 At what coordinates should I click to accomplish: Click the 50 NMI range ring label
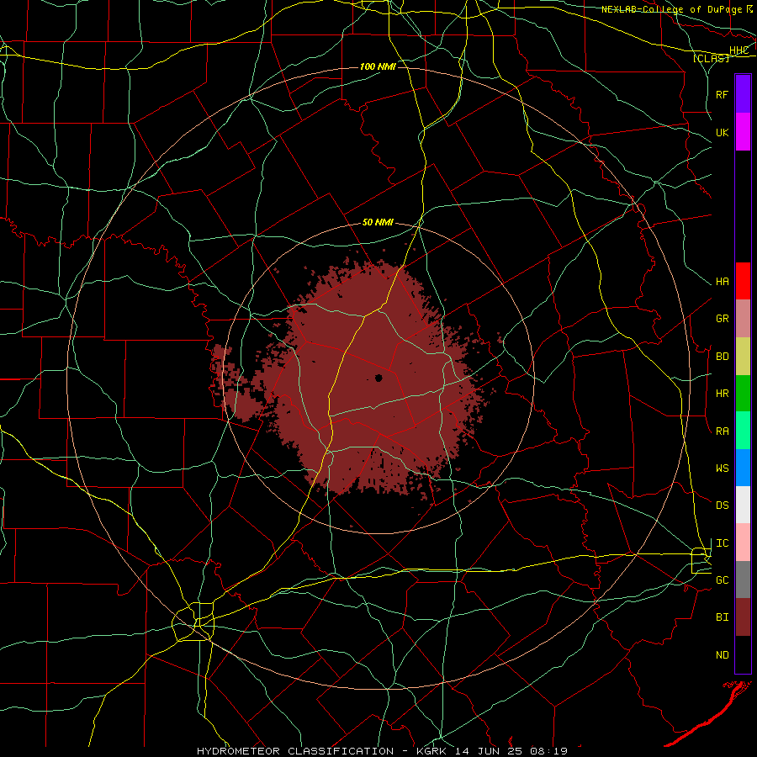point(378,223)
